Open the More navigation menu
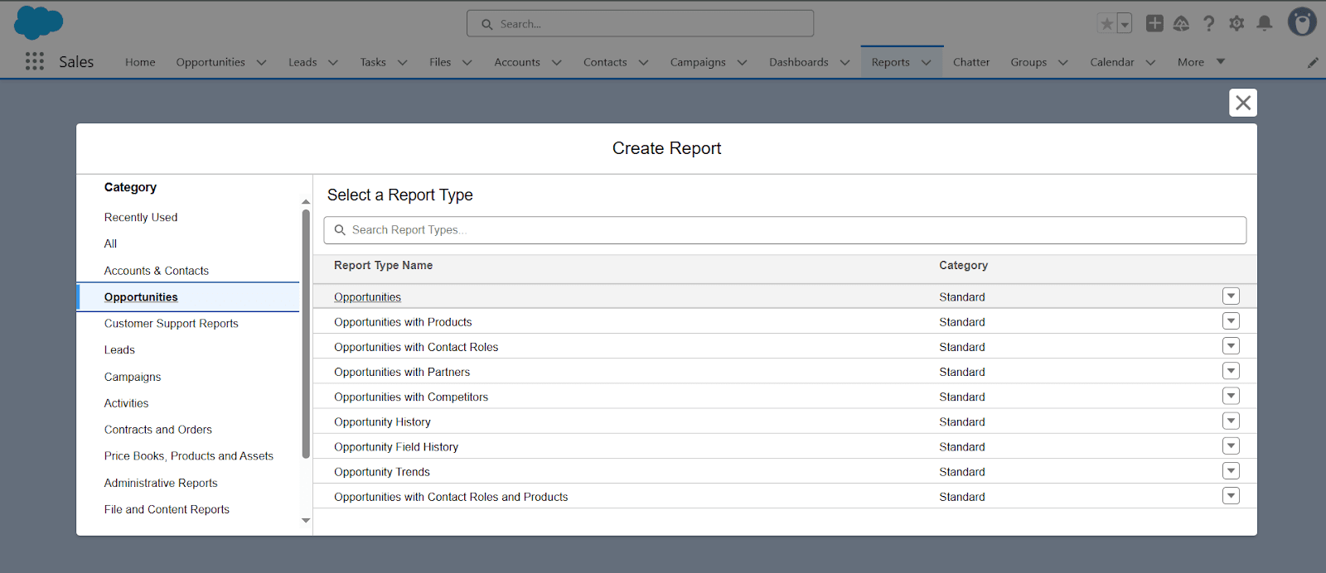Screen dimensions: 1326x573 [1201, 62]
